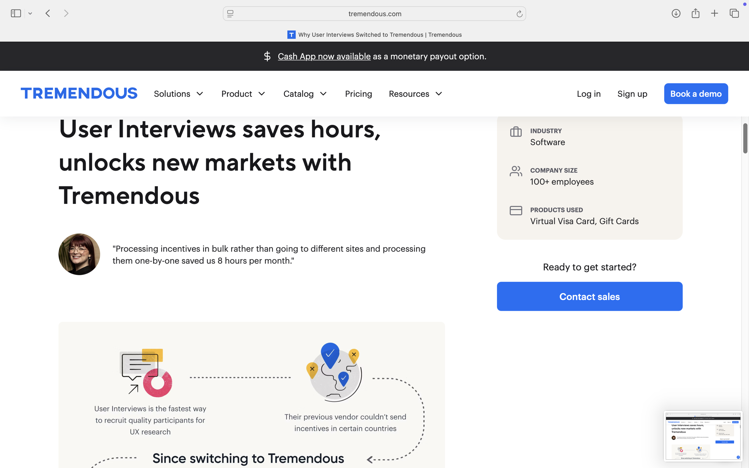Viewport: 749px width, 468px height.
Task: Click the Industry briefcase icon
Action: (x=516, y=131)
